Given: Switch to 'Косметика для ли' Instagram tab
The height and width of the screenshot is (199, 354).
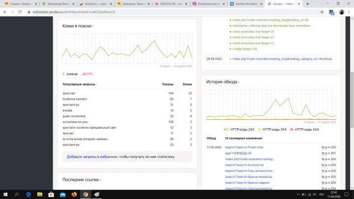Looking at the screenshot, I should tap(209, 4).
